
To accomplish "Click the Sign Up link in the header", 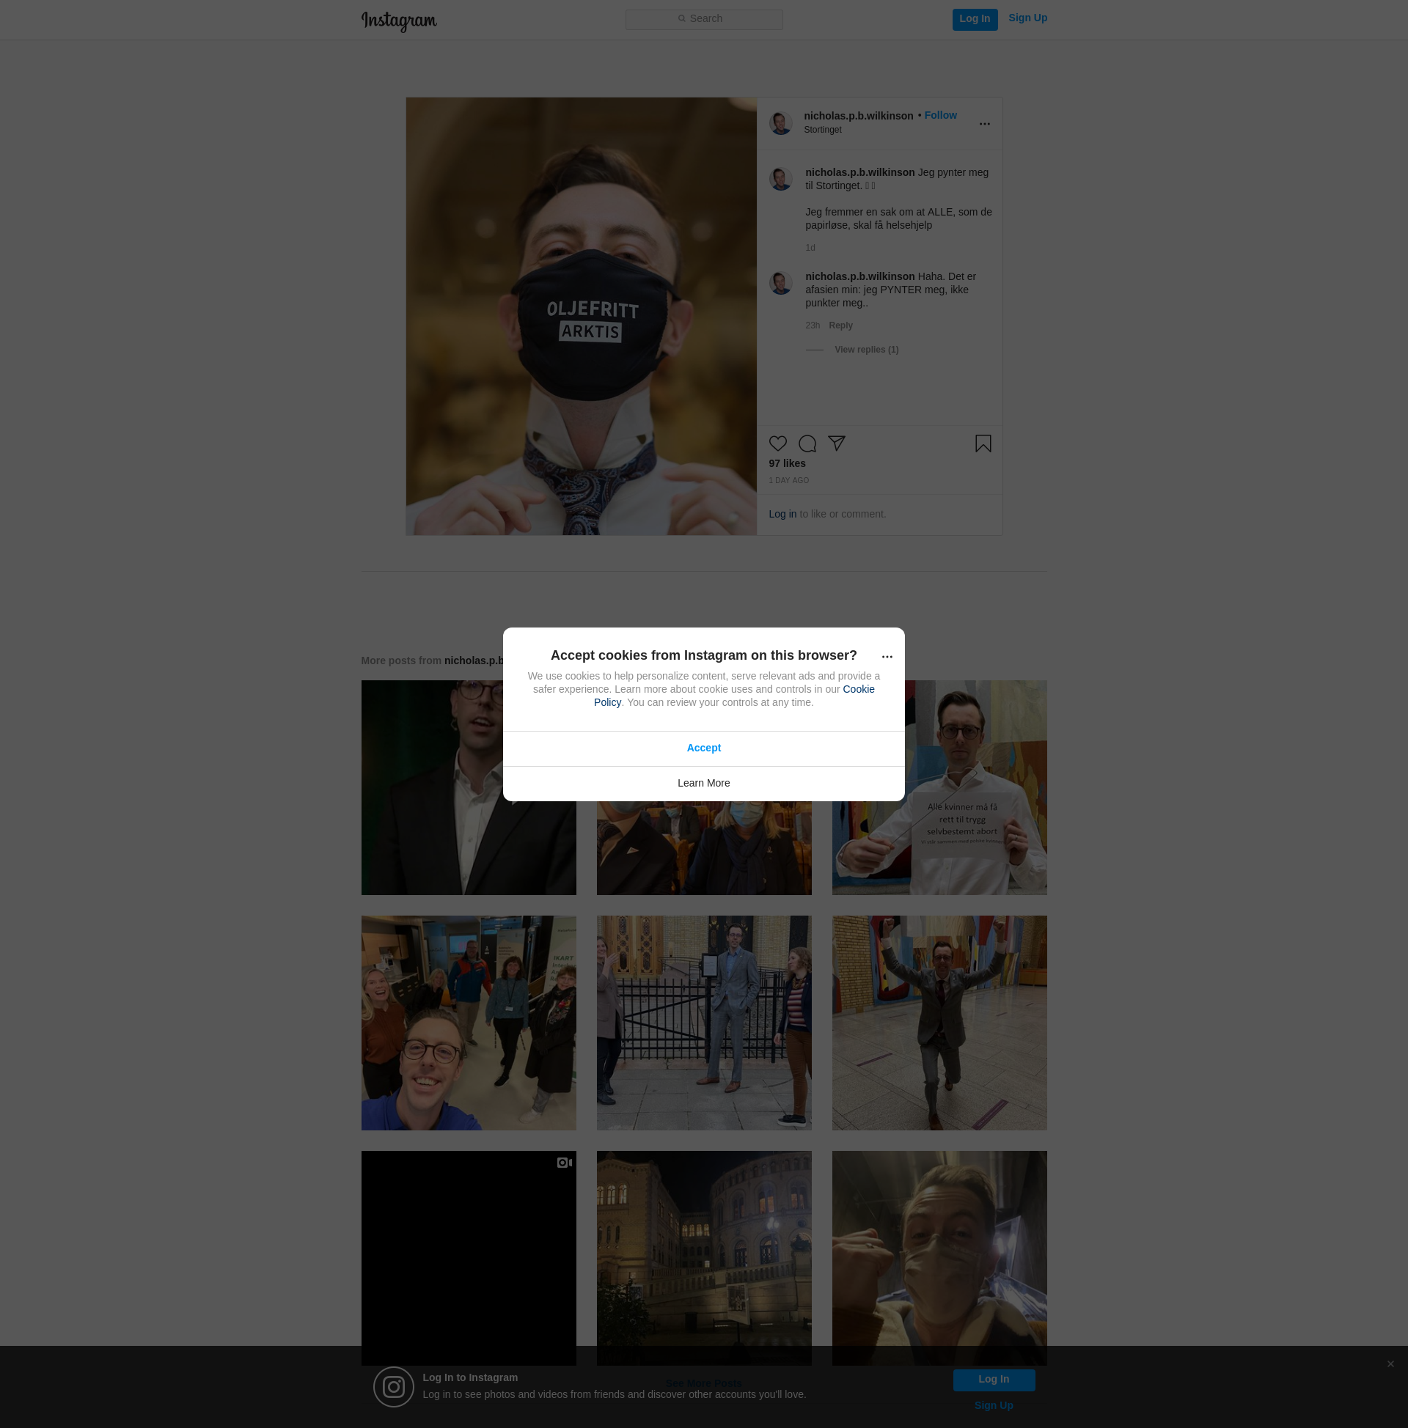I will pos(1027,18).
